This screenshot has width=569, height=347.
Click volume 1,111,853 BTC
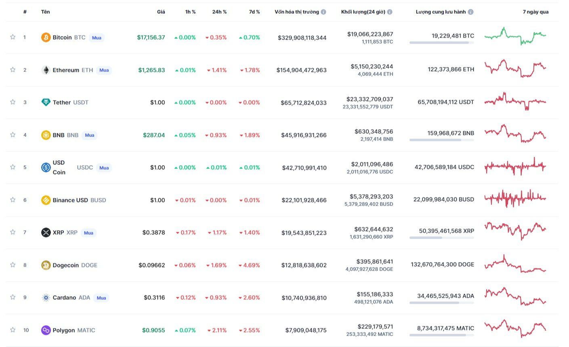tap(377, 42)
